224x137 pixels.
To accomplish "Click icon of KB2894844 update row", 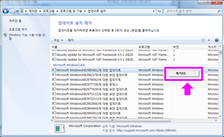I will point(54,108).
